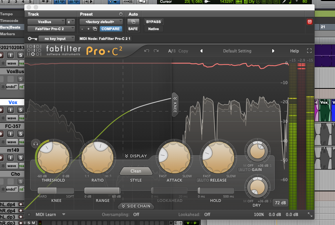335x225 pixels.
Task: Toggle AUTO gain button
Action: 245,170
